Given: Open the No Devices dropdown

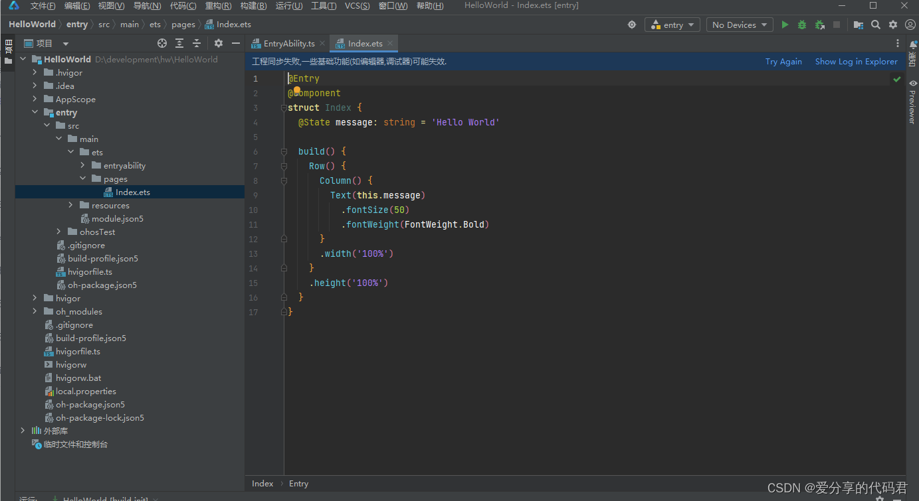Looking at the screenshot, I should click(740, 25).
